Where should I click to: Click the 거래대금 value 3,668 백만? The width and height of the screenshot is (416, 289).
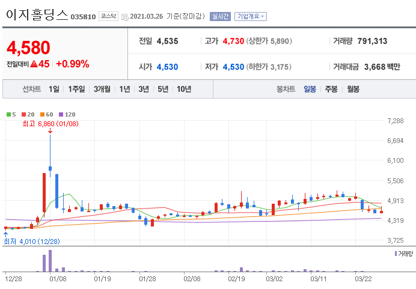click(x=382, y=67)
